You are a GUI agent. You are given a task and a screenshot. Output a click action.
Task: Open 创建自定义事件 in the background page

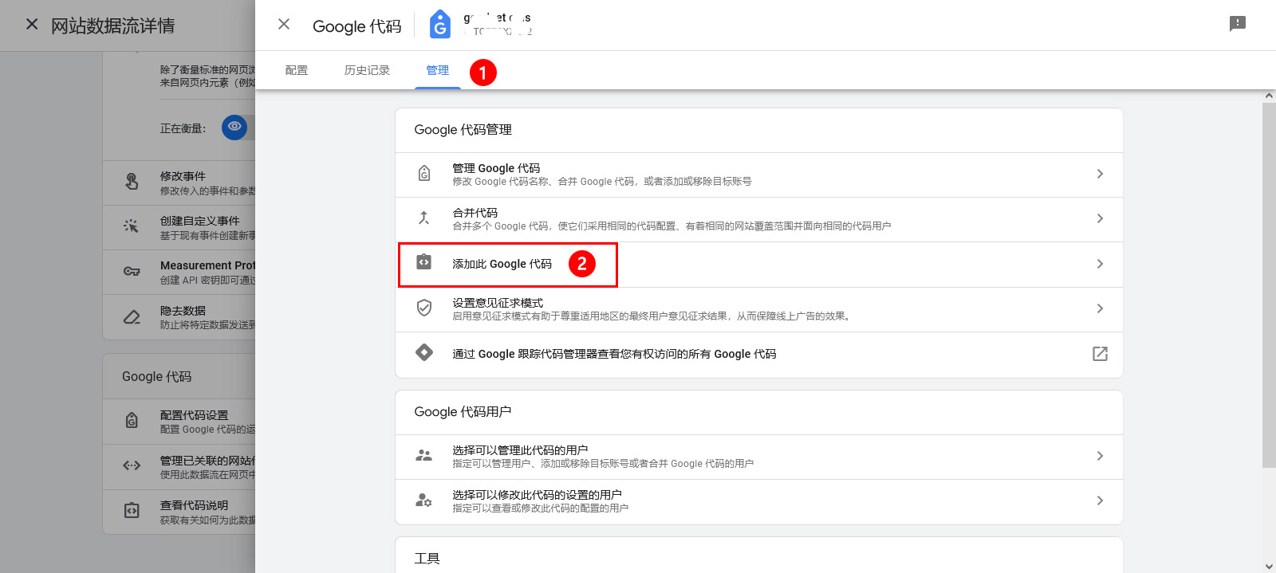tap(179, 227)
